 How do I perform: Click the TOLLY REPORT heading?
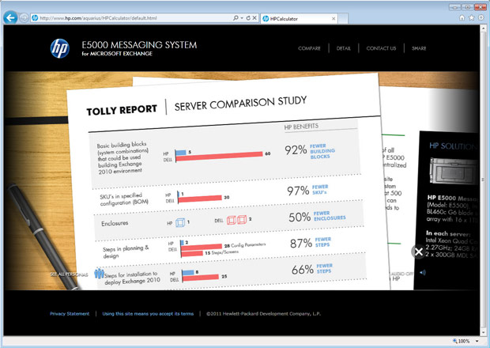(x=122, y=110)
